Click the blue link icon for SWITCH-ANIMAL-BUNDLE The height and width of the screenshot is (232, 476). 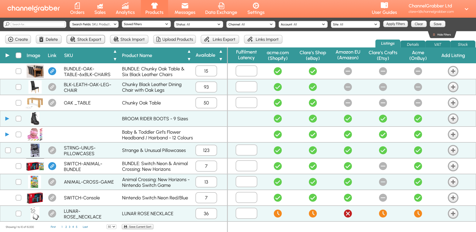[52, 166]
